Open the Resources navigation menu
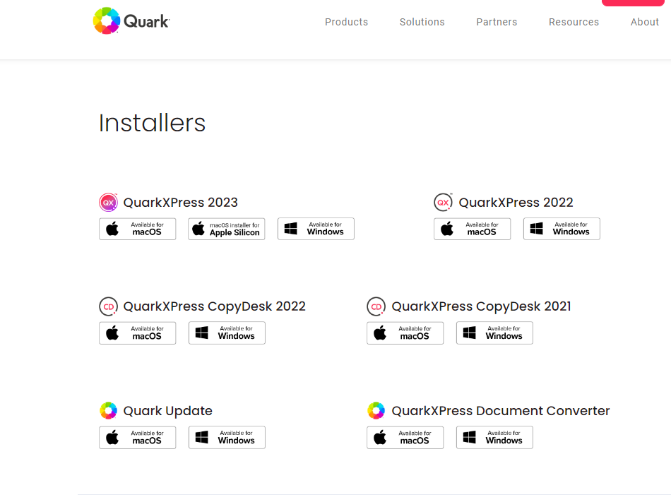 click(574, 22)
